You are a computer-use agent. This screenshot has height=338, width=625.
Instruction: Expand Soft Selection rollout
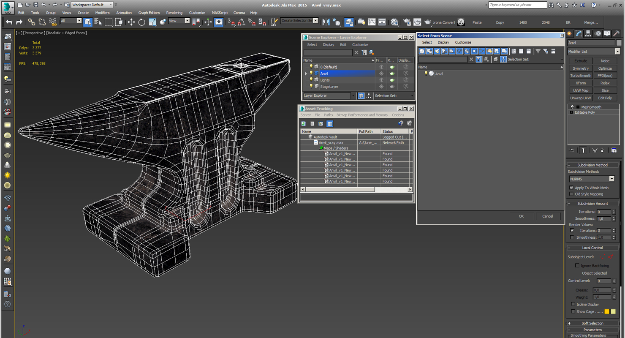coord(592,323)
